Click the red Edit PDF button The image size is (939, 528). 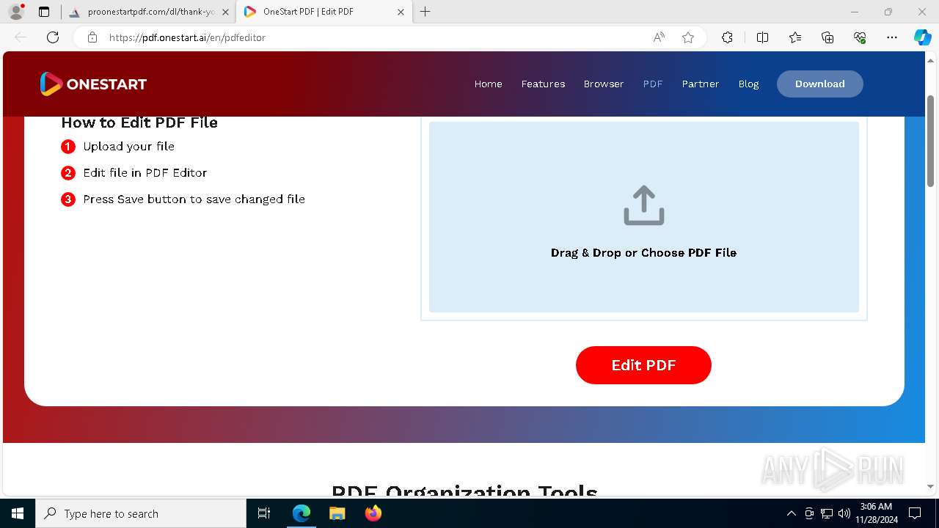coord(643,365)
